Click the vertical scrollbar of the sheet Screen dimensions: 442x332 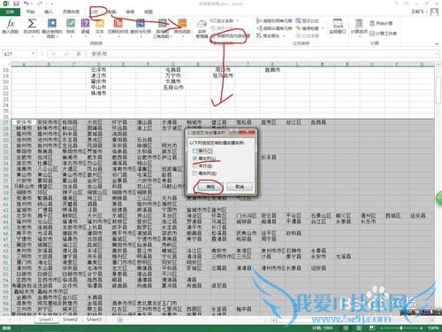438,189
